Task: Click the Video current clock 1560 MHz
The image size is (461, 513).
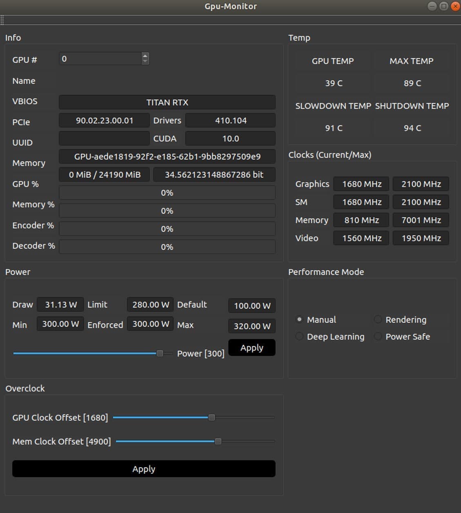Action: tap(362, 238)
